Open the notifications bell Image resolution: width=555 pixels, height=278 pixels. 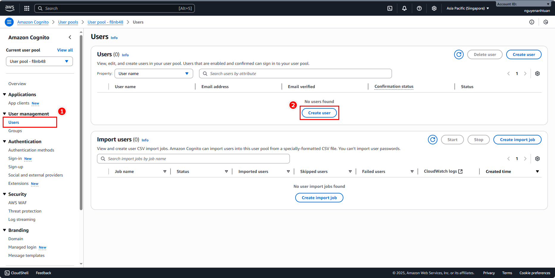point(404,8)
